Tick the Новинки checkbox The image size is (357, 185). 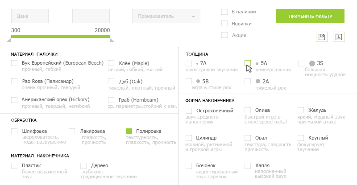click(x=224, y=24)
